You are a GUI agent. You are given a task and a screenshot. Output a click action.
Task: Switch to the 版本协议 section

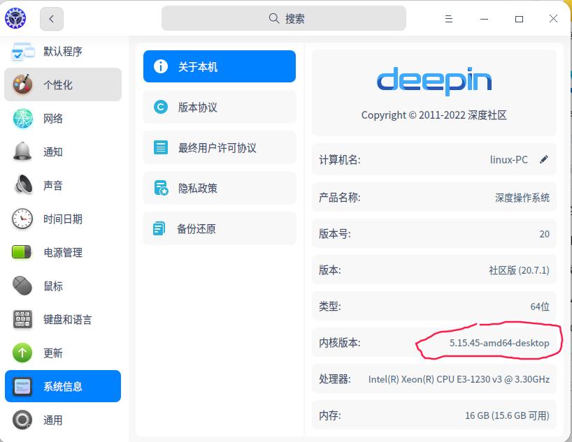tap(219, 107)
